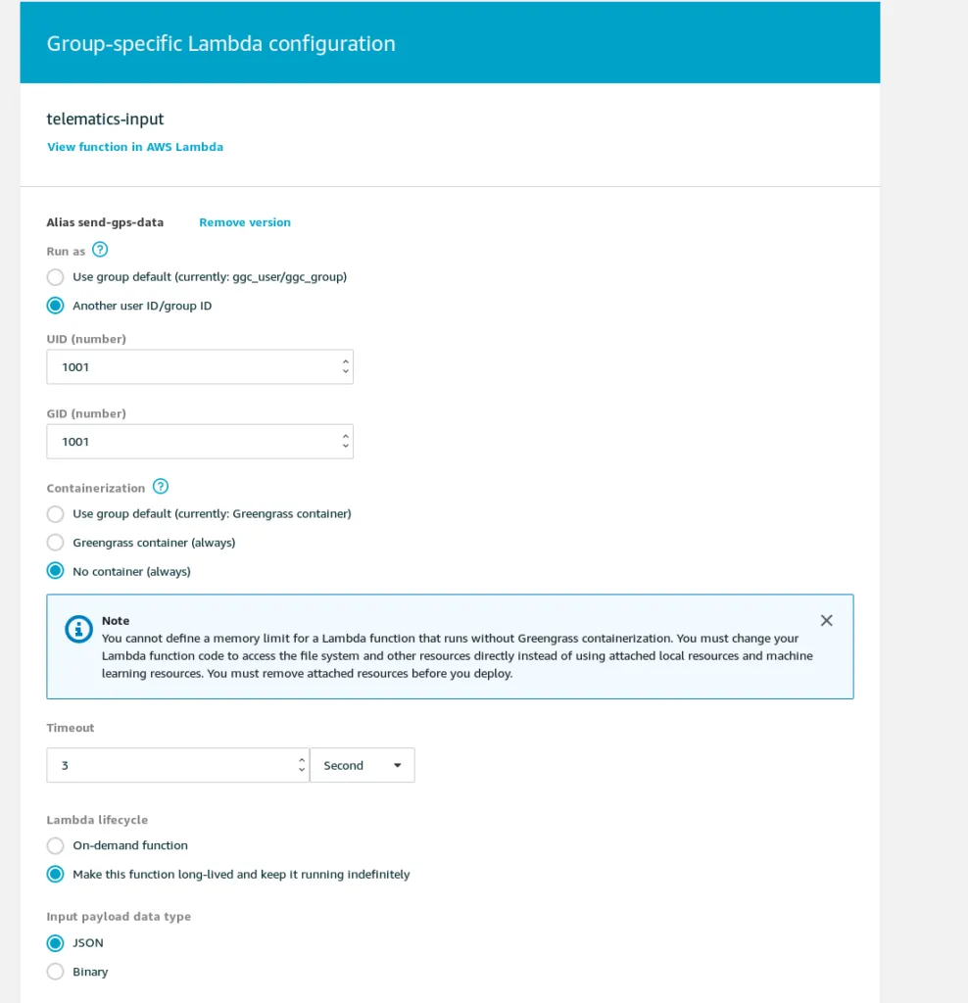Dismiss the Note info box
Screen dimensions: 968x1003
click(x=826, y=620)
